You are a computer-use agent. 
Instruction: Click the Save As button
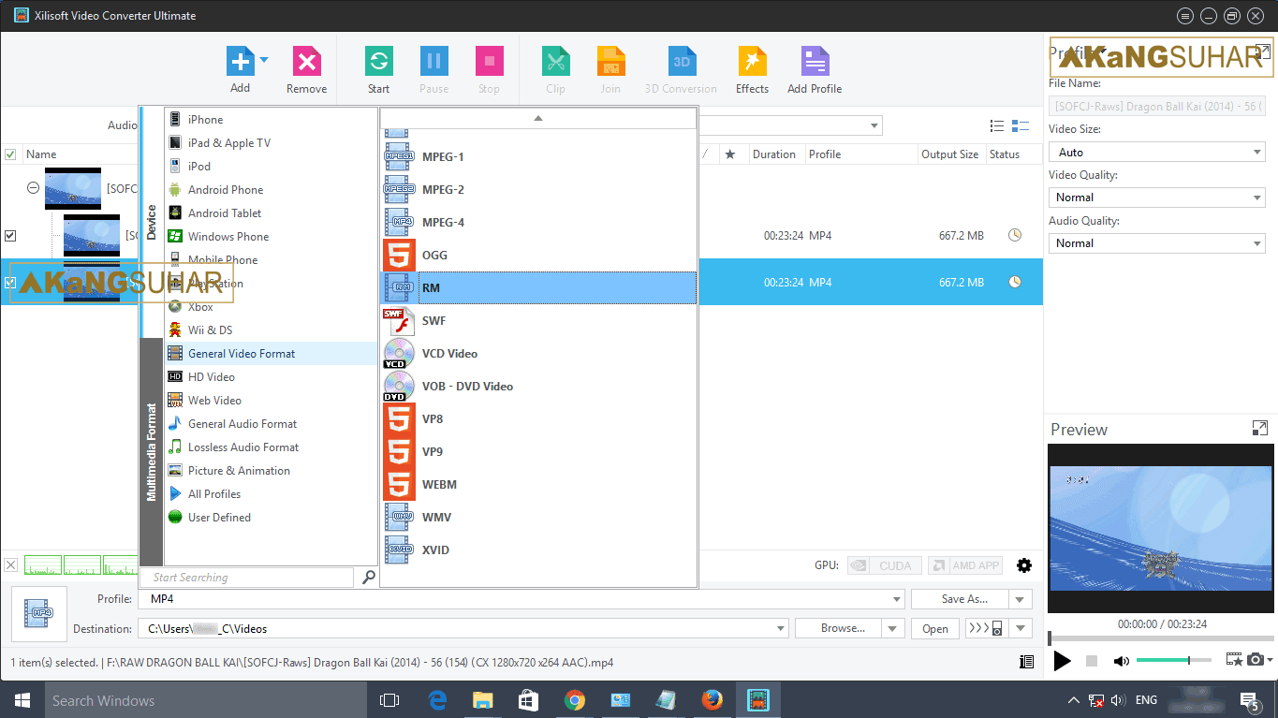point(961,599)
